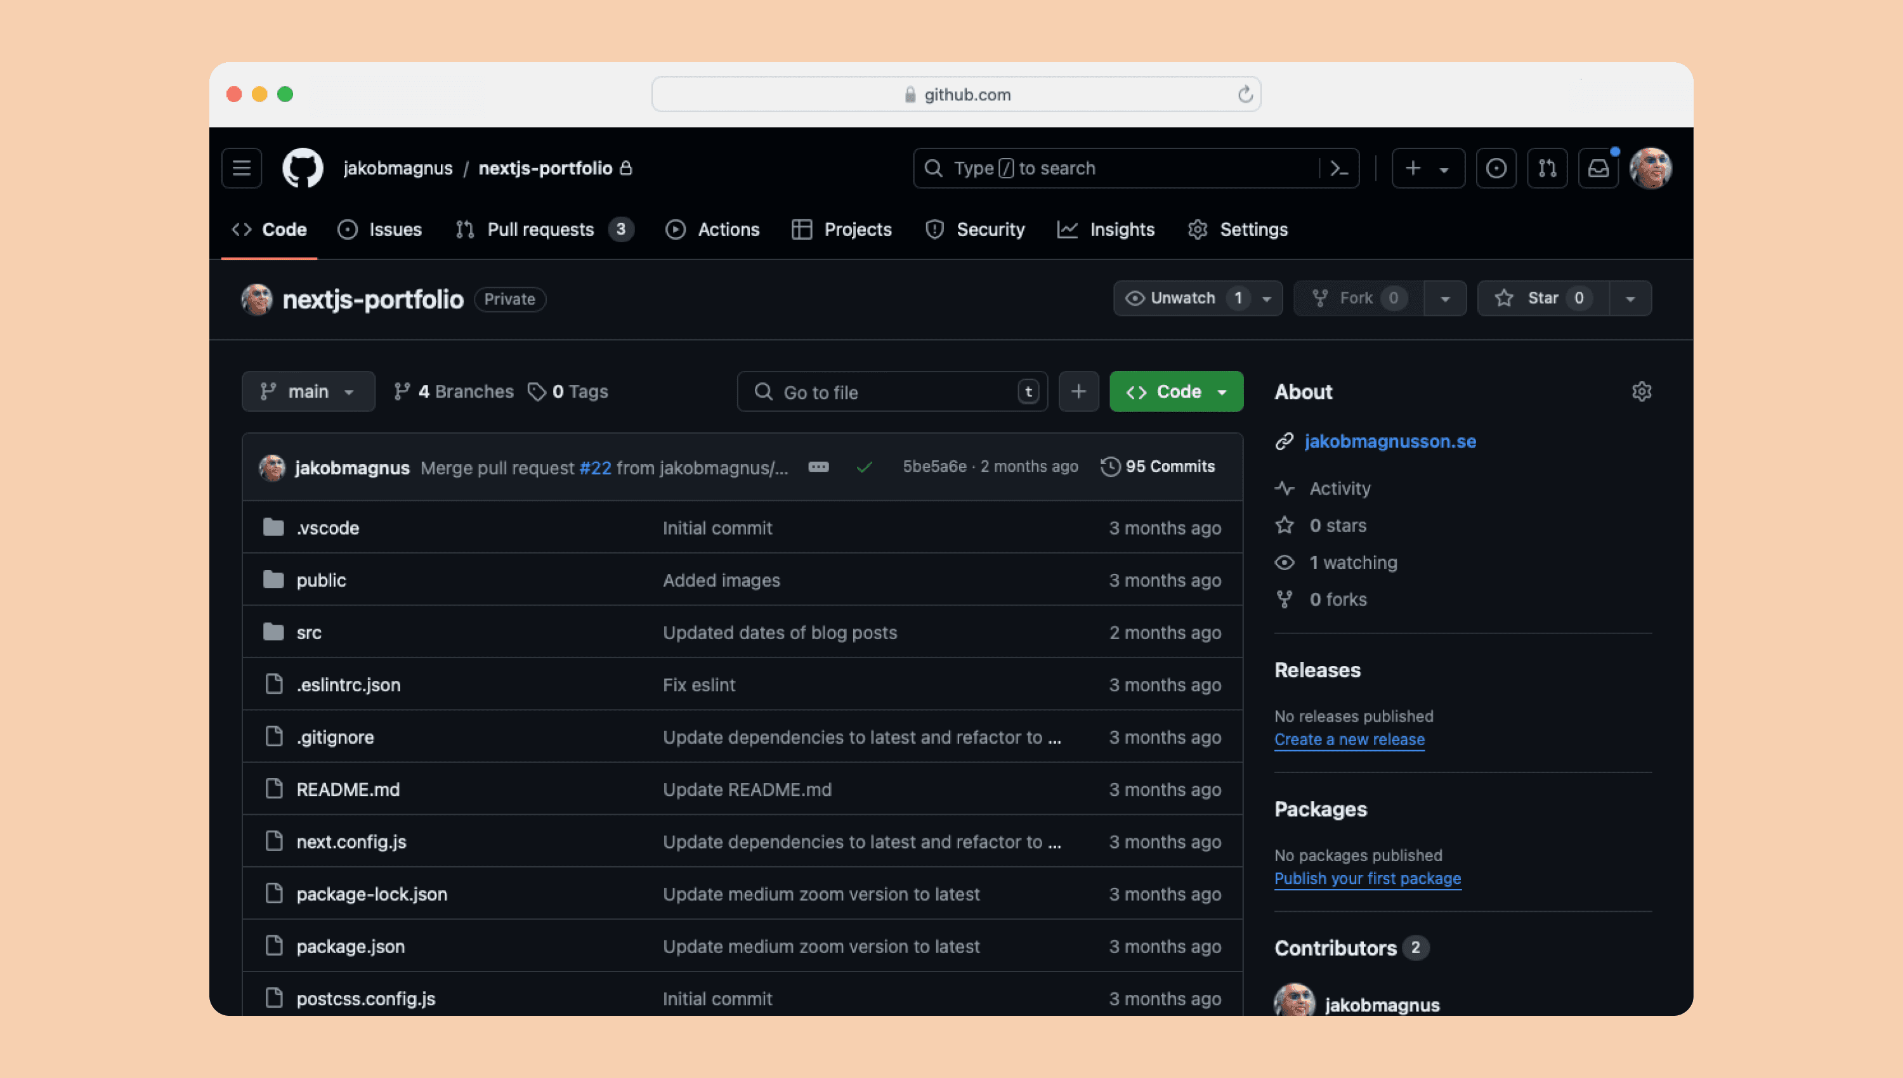Screen dimensions: 1903x1078
Task: Click the nextjs-portfolio breadcrumb link
Action: coord(546,168)
